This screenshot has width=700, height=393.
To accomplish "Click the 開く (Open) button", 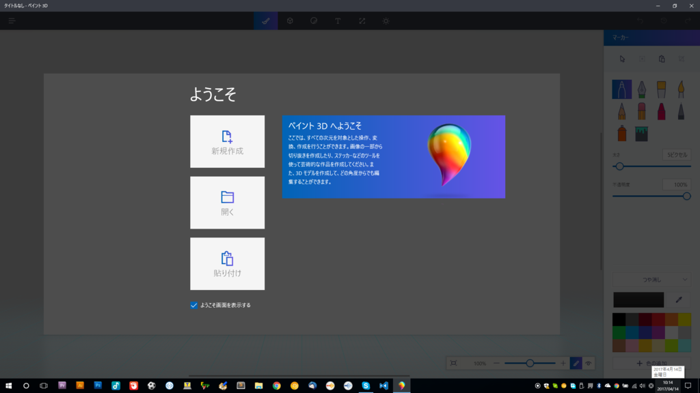I will (x=227, y=203).
